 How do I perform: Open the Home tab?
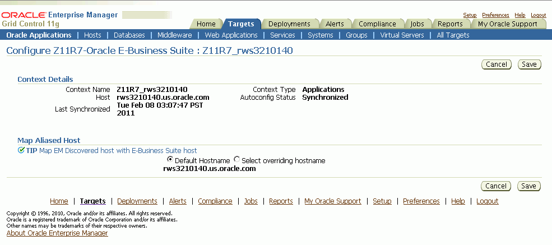click(206, 24)
